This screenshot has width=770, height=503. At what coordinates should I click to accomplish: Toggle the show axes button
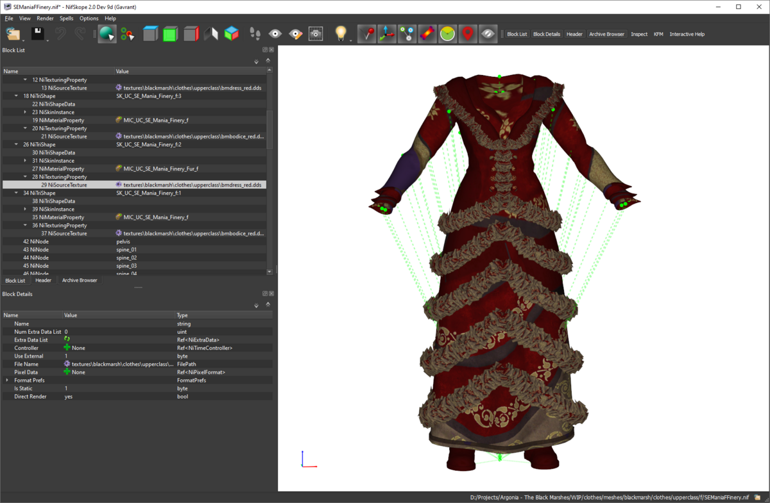(x=386, y=34)
